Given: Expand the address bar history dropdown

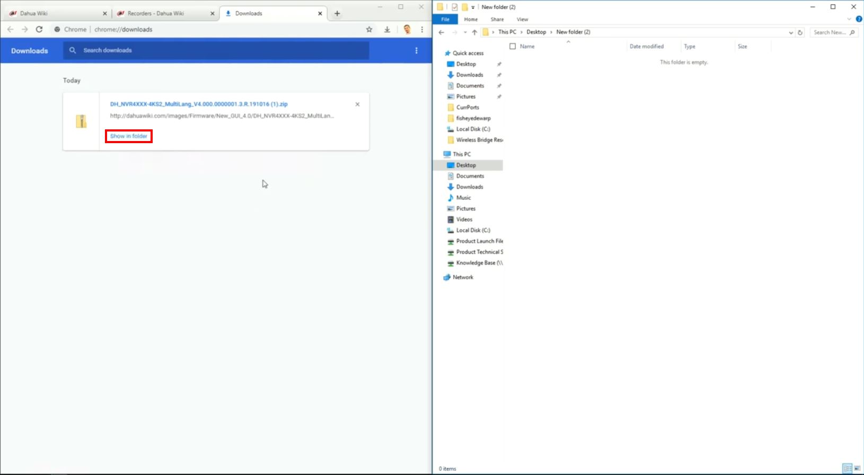Looking at the screenshot, I should point(791,32).
